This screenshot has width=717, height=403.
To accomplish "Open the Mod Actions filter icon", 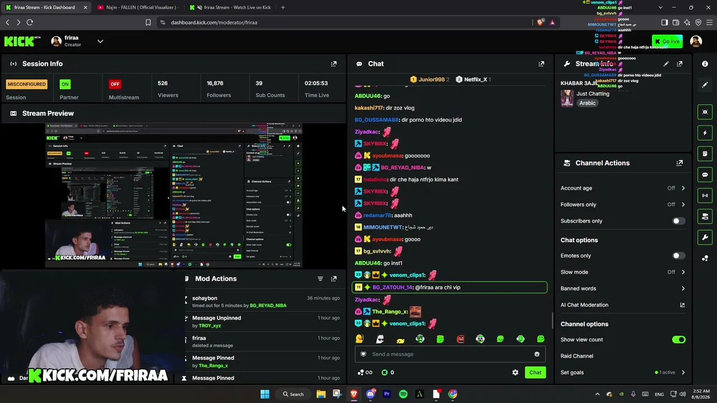I will click(320, 279).
